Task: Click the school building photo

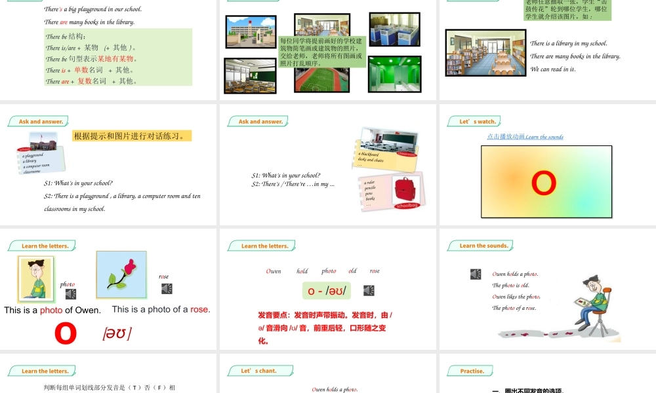Action: pyautogui.click(x=249, y=31)
